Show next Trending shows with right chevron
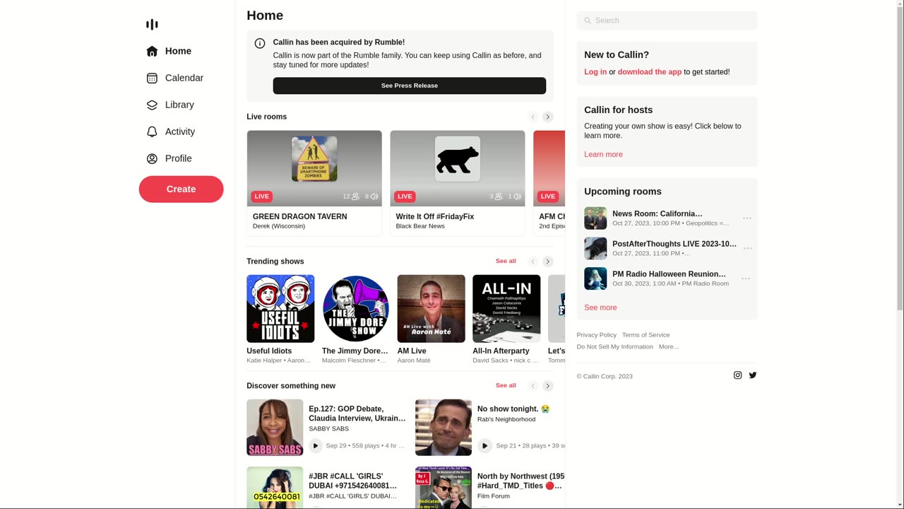 pos(547,262)
